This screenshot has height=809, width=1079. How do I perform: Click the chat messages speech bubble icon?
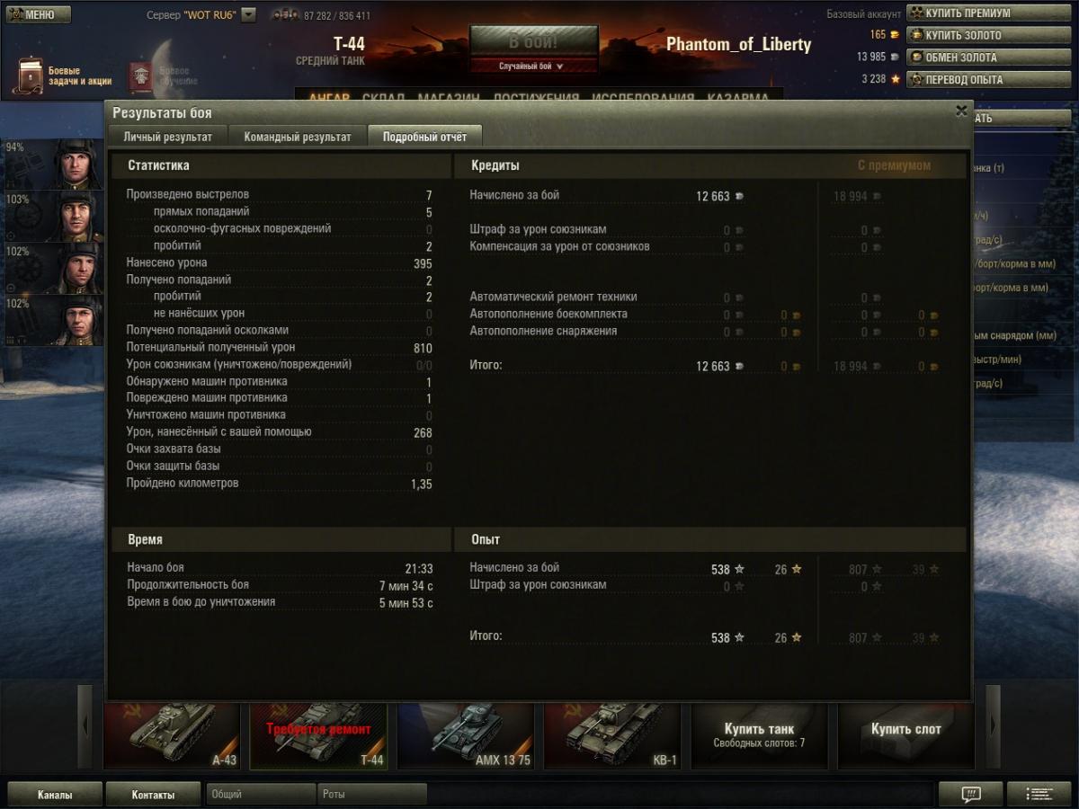(970, 795)
